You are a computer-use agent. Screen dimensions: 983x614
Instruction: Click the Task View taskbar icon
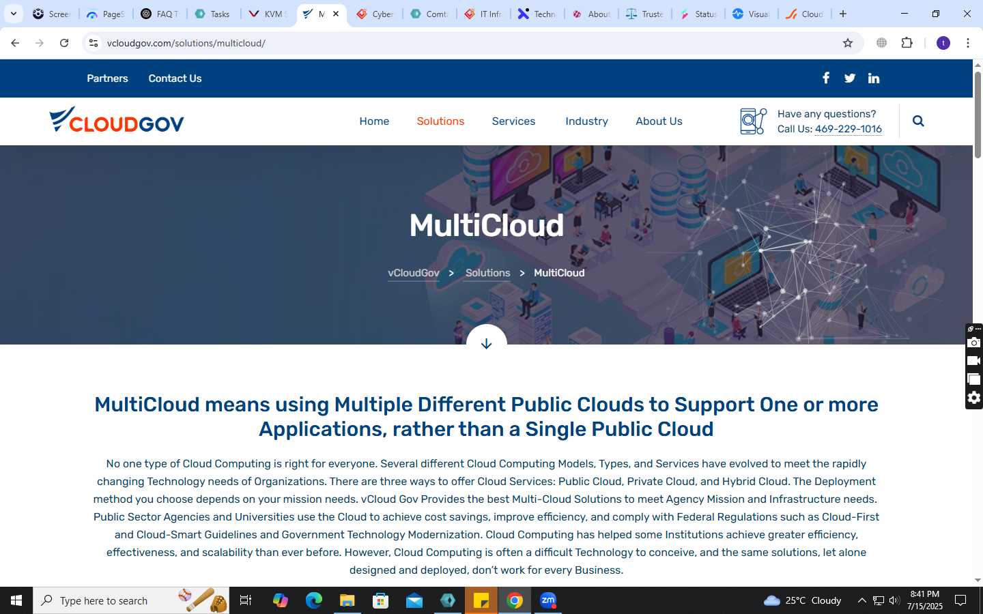pos(246,600)
